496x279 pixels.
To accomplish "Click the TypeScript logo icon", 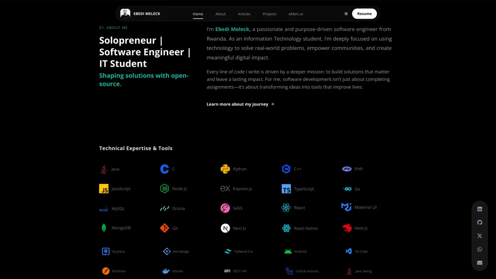I will tap(286, 189).
